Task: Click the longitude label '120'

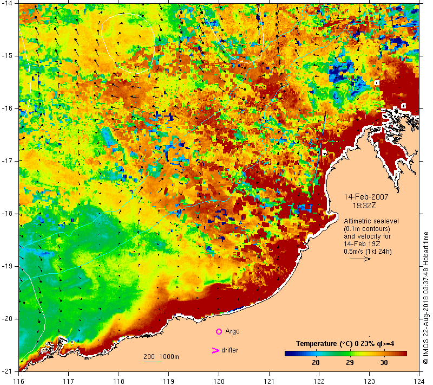Action: 219,381
